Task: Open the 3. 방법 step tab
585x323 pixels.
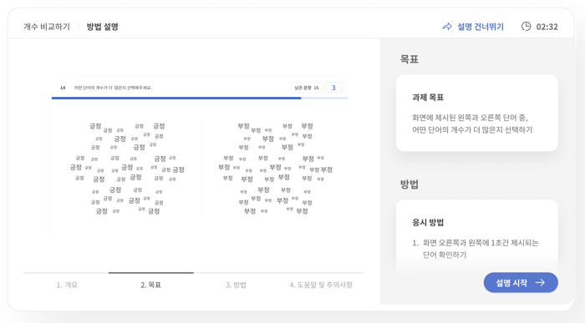Action: [236, 285]
